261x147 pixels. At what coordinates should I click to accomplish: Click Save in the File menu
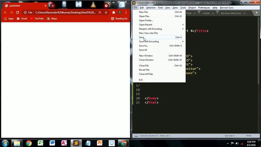(159, 37)
